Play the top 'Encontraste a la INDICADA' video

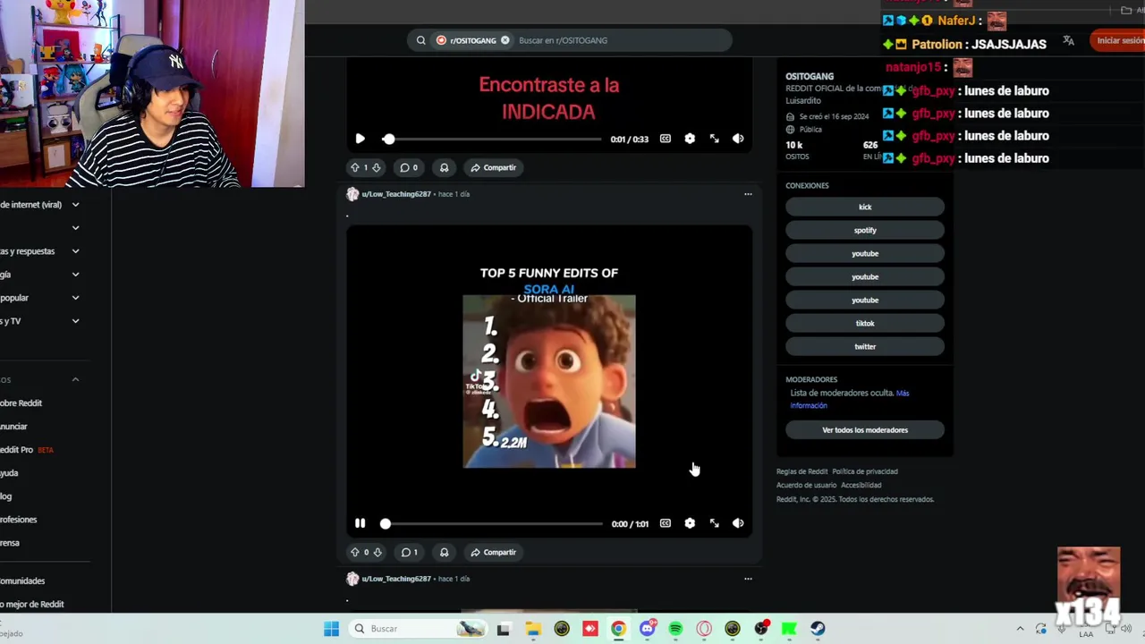pyautogui.click(x=360, y=139)
